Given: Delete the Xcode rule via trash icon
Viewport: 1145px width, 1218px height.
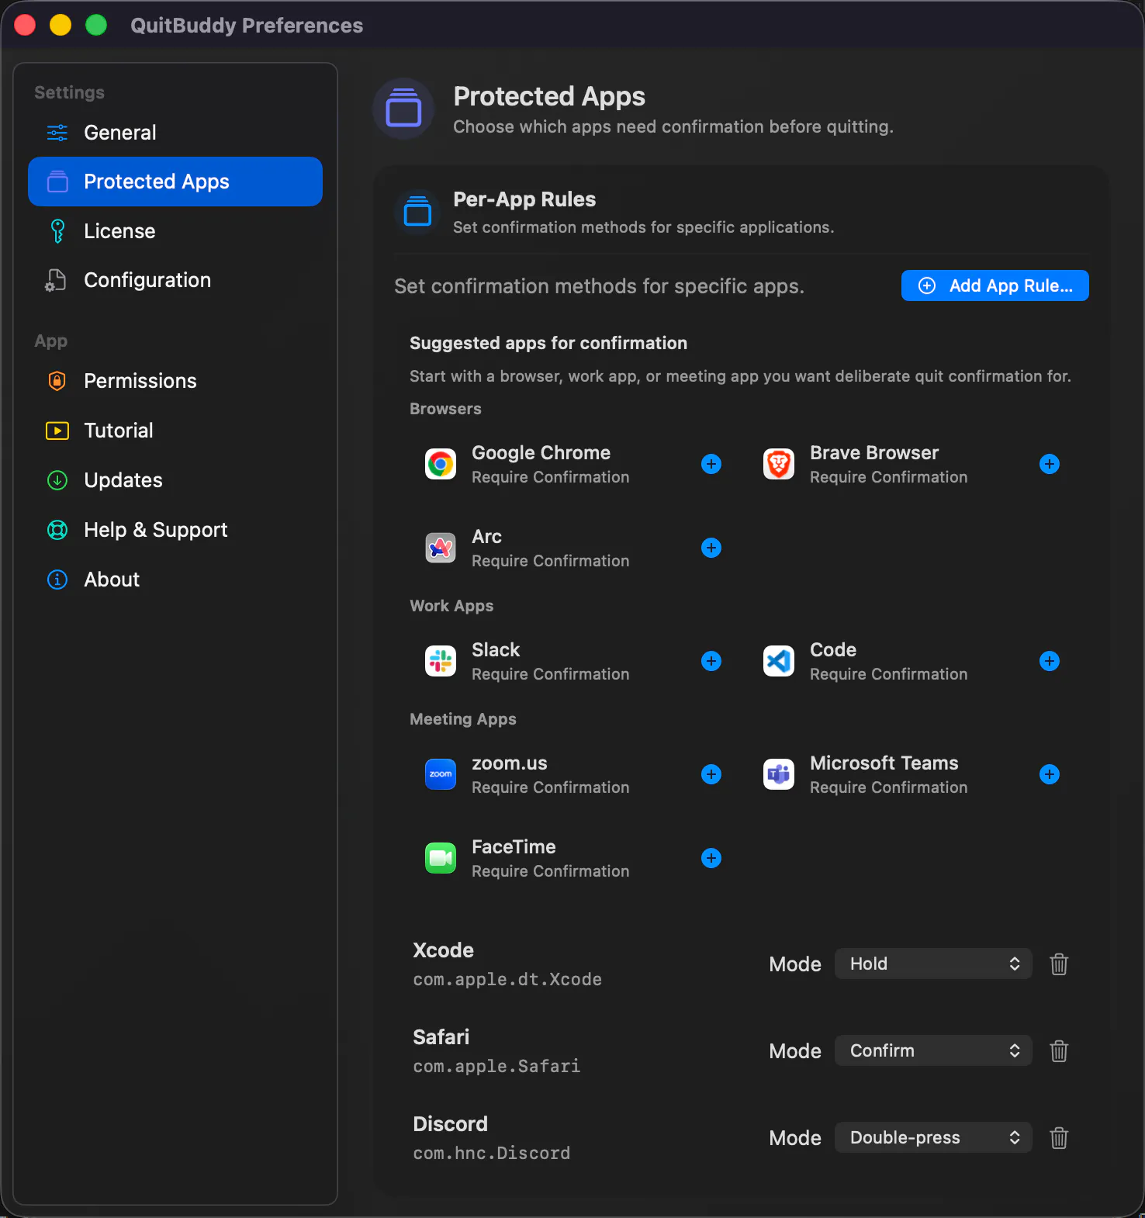Looking at the screenshot, I should tap(1059, 964).
